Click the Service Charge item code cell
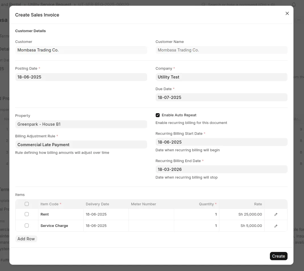 61,226
